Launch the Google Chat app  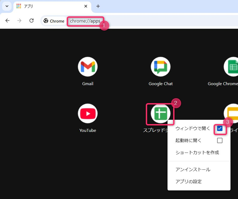[x=161, y=67]
